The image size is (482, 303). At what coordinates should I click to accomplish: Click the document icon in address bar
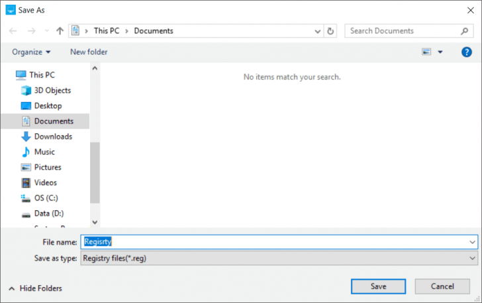point(75,30)
